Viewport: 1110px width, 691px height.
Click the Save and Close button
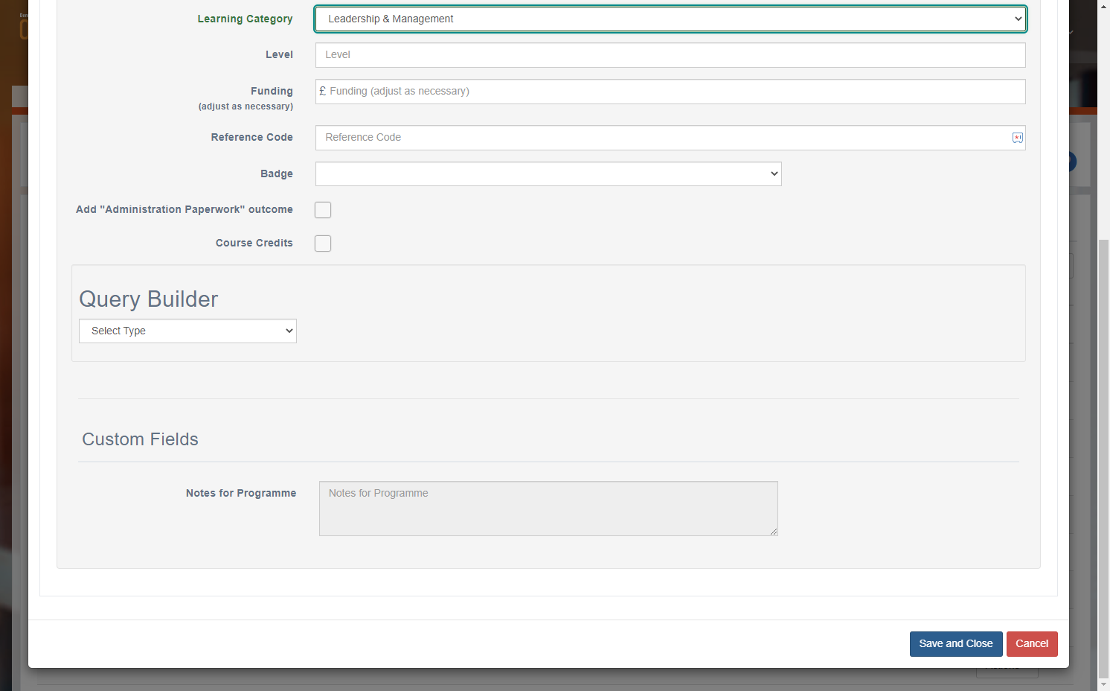[956, 644]
